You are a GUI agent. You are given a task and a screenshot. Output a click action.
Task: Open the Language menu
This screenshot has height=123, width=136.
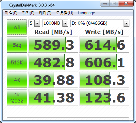coord(86,13)
